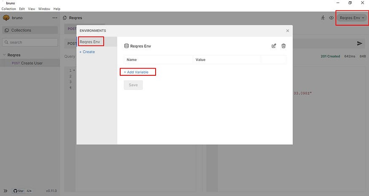This screenshot has height=196, width=369.
Task: Open the Collections panel
Action: pos(30,30)
